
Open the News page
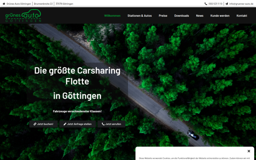point(200,16)
